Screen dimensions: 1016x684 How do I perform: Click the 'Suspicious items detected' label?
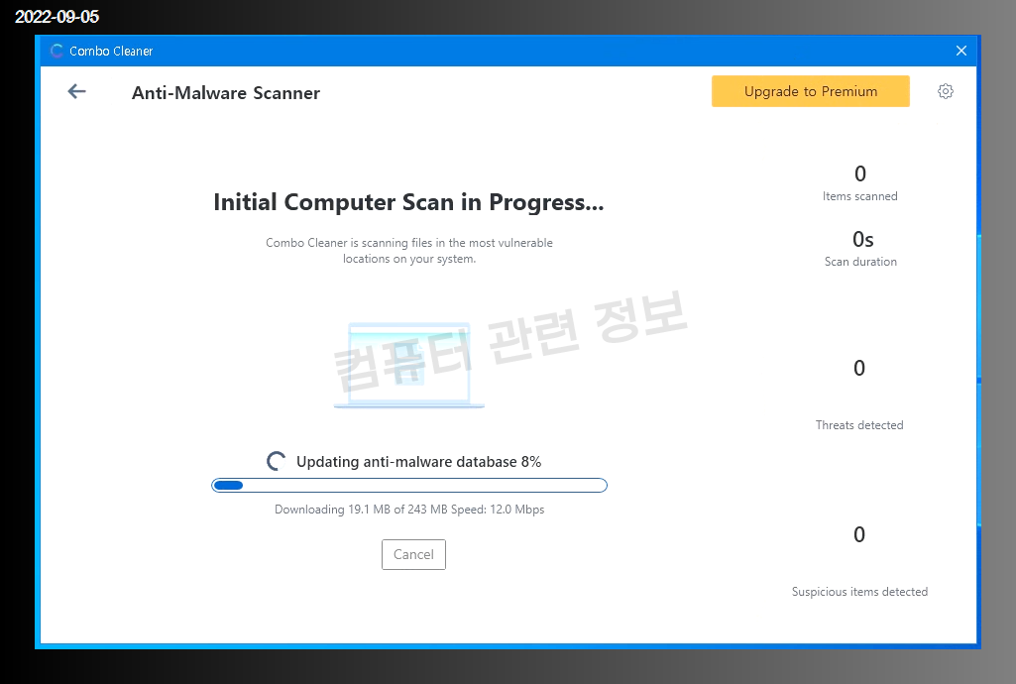pos(859,592)
